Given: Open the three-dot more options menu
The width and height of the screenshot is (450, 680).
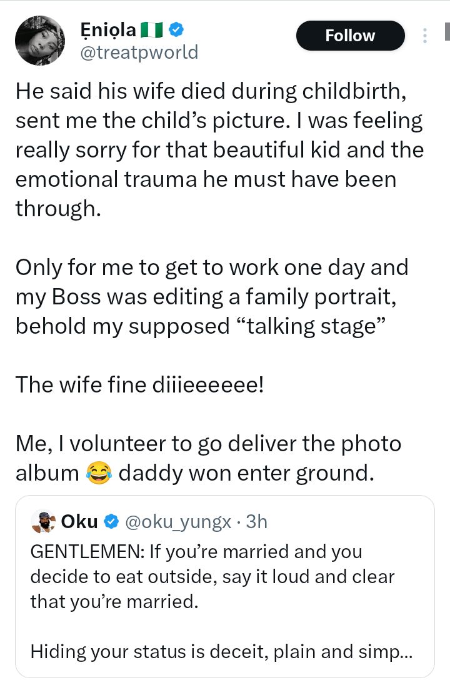Looking at the screenshot, I should [424, 36].
